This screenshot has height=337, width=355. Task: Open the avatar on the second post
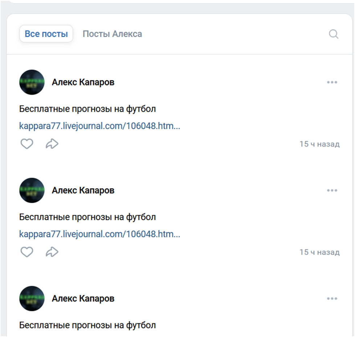click(32, 190)
